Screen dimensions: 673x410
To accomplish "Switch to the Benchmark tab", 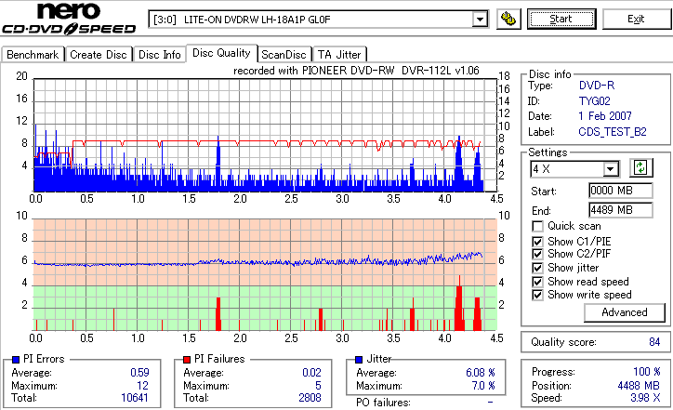I will point(33,55).
